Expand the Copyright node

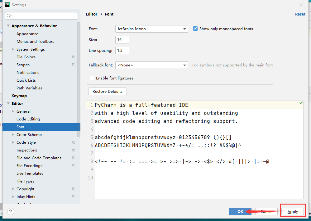pyautogui.click(x=13, y=189)
